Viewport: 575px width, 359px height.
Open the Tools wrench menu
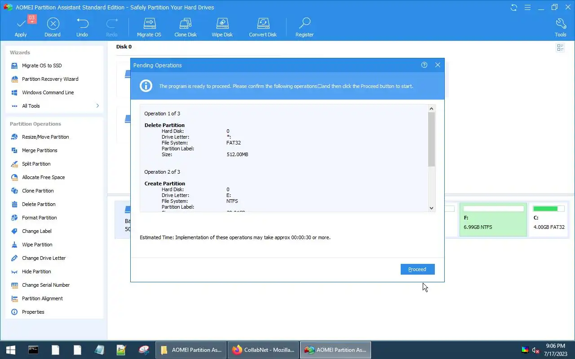tap(561, 27)
